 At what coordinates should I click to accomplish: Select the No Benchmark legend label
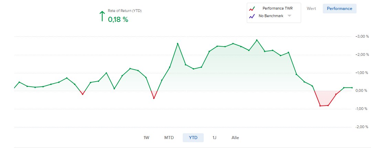pyautogui.click(x=271, y=16)
